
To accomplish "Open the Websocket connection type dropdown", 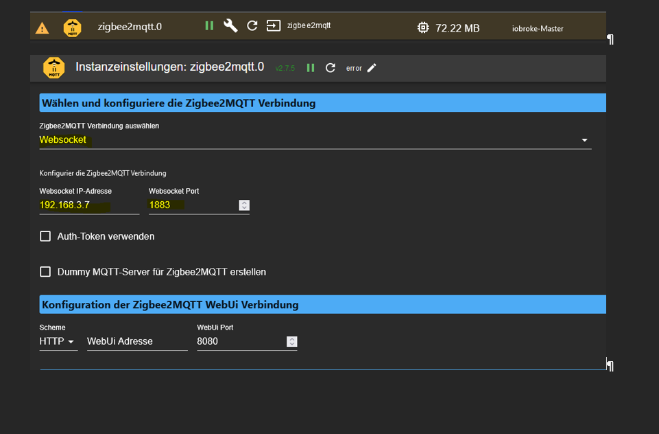I will pos(315,140).
